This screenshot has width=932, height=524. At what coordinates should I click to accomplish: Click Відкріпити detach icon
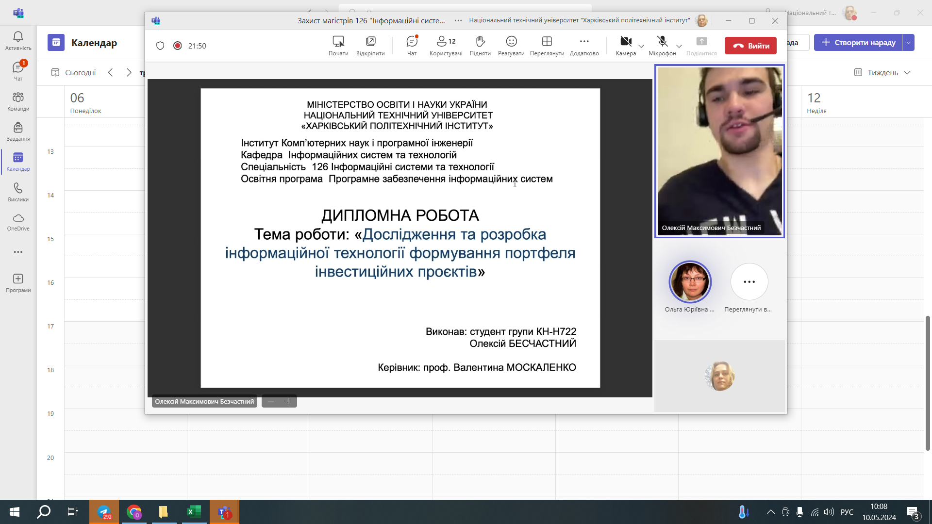tap(370, 42)
